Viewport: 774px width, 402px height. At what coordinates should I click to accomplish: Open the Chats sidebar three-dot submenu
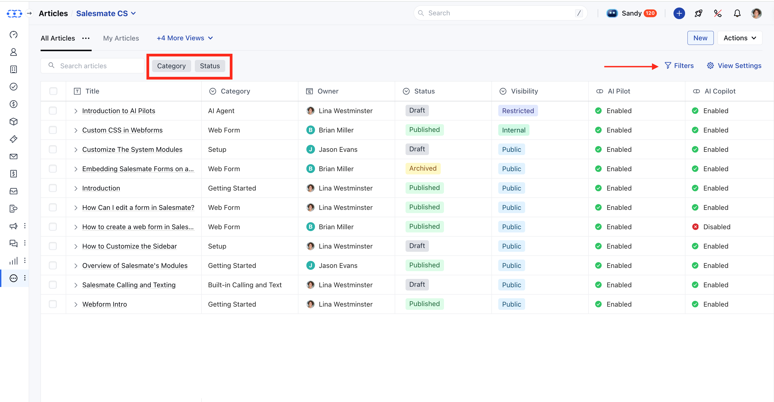pyautogui.click(x=25, y=243)
